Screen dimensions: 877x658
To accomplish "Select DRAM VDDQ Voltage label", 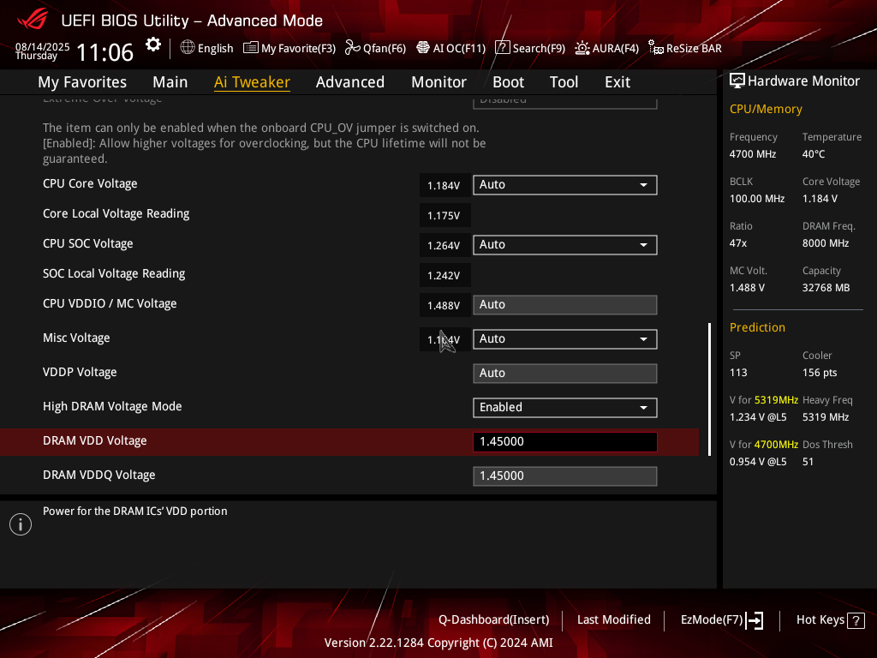I will tap(99, 475).
